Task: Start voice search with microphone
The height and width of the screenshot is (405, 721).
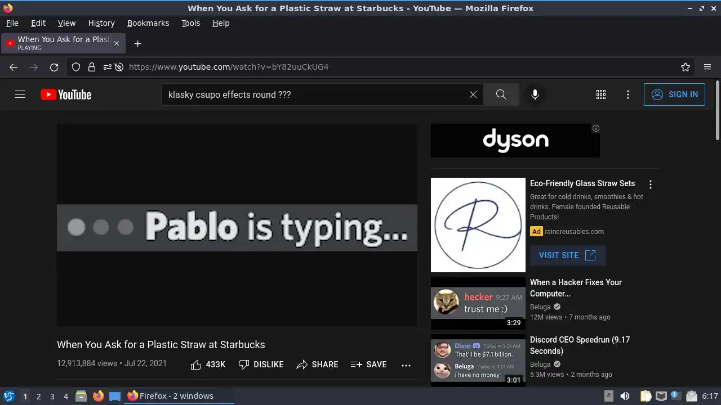Action: click(x=535, y=94)
